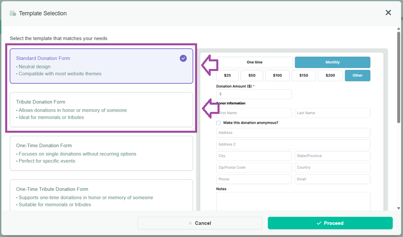Click the Other amount button
Viewport: 403px width, 237px height.
[357, 75]
